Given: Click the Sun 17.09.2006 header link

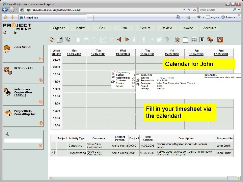Looking at the screenshot, I should (x=221, y=52).
